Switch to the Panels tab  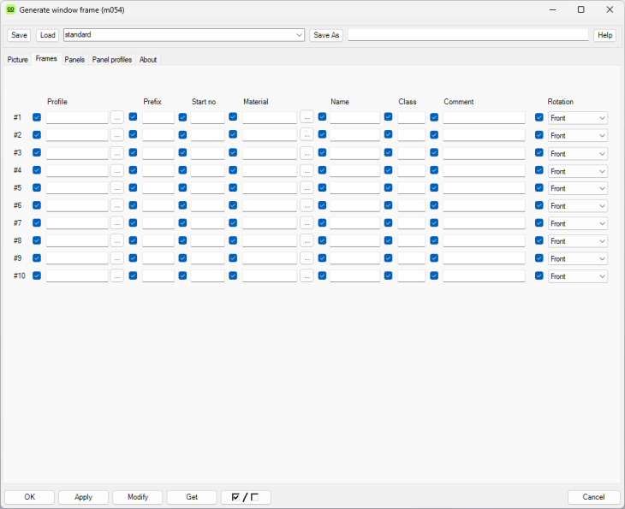[x=74, y=60]
